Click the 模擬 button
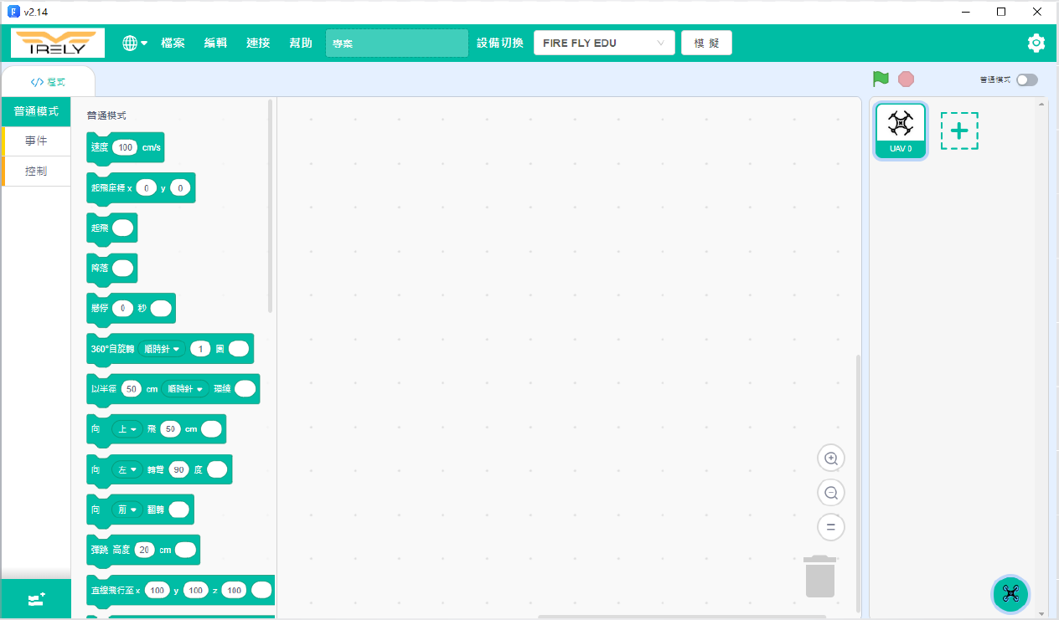This screenshot has width=1059, height=620. (x=706, y=44)
